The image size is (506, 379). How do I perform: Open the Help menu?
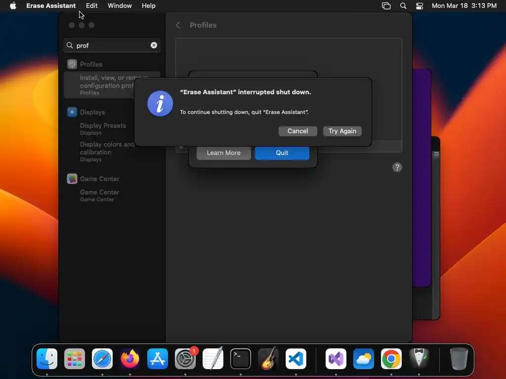pos(148,6)
